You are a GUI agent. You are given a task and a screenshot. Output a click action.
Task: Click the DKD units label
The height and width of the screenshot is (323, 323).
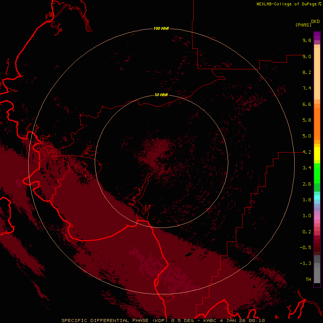[x=315, y=22]
